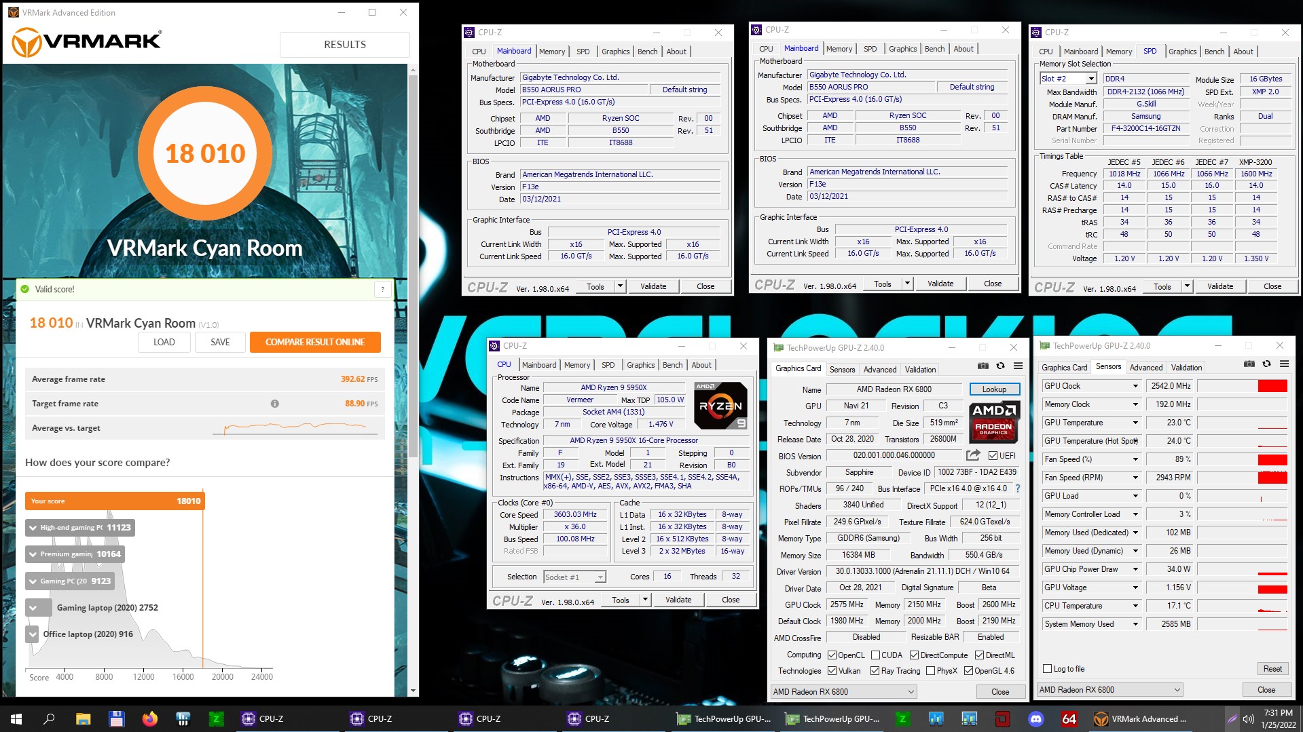Open Fan Speed (RPM) sensor dropdown
Viewport: 1303px width, 732px height.
pos(1135,477)
